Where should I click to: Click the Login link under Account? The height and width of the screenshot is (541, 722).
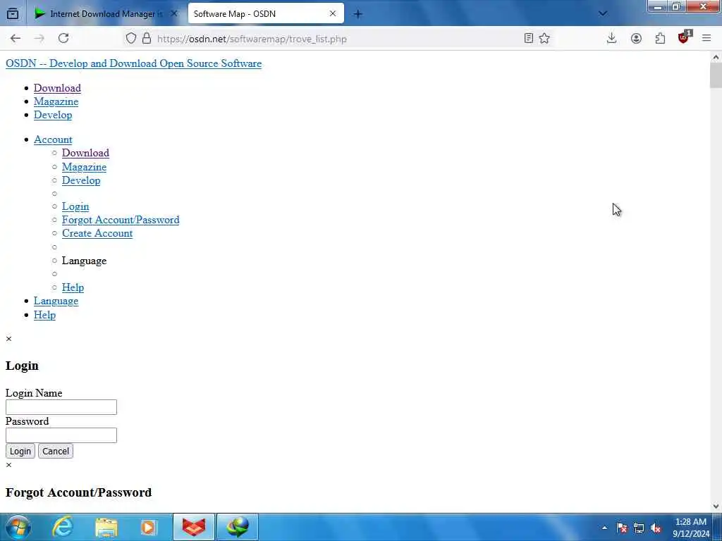pyautogui.click(x=75, y=206)
